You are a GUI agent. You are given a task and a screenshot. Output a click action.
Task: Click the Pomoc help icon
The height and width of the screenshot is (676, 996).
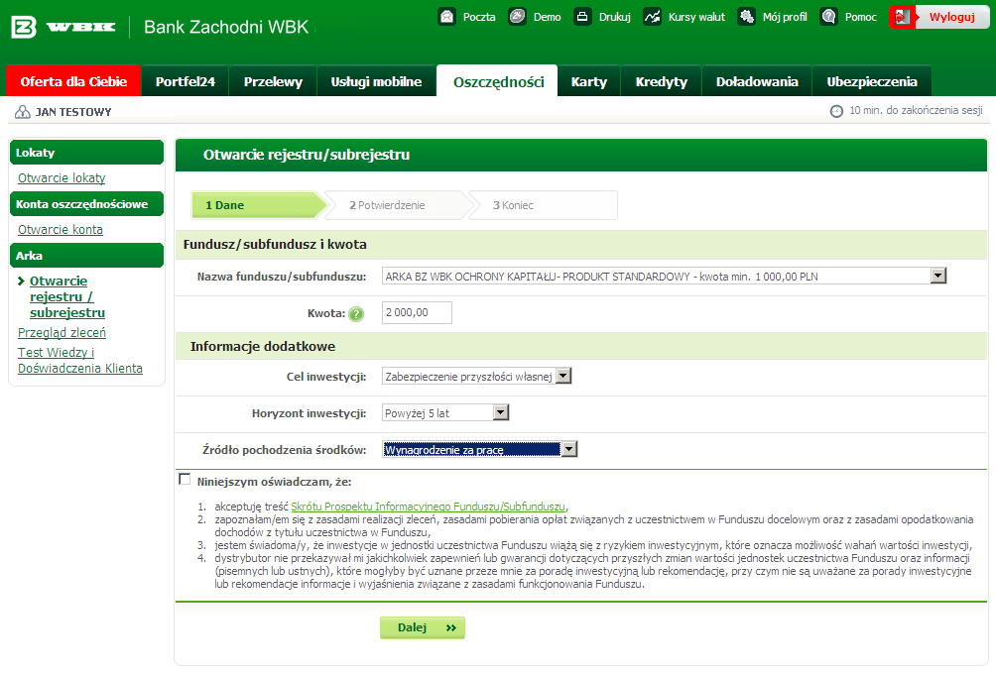(828, 17)
